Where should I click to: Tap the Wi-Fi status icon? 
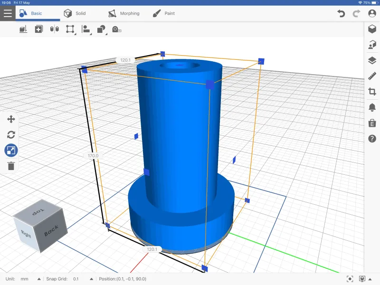pos(360,3)
